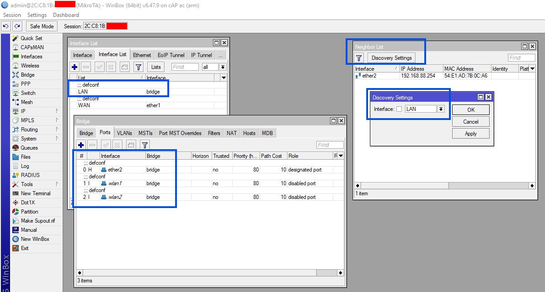Expand the Tools submenu in sidebar

click(57, 184)
